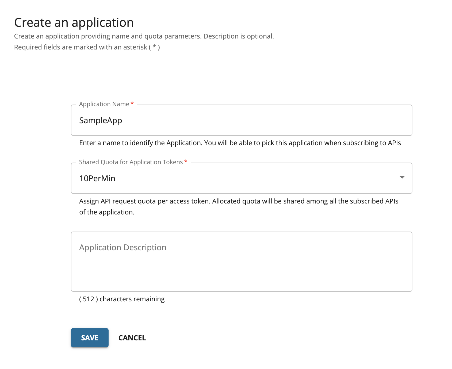Click the asterisk next to Shared Quota label
Viewport: 452px width, 369px height.
(186, 162)
